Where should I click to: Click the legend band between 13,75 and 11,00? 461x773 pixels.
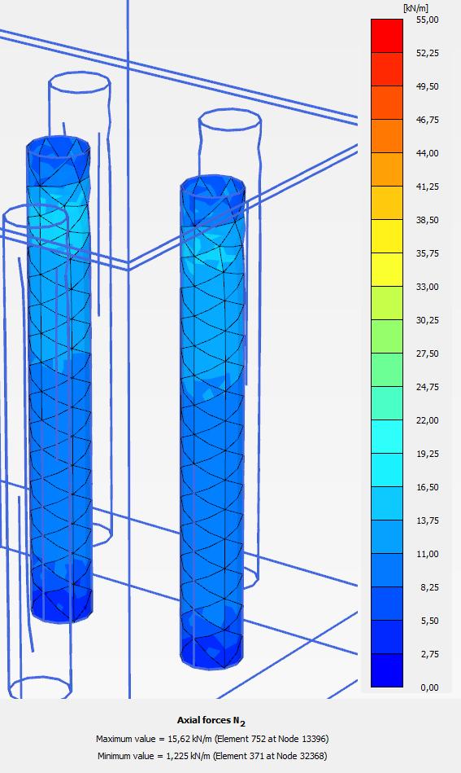[x=387, y=538]
